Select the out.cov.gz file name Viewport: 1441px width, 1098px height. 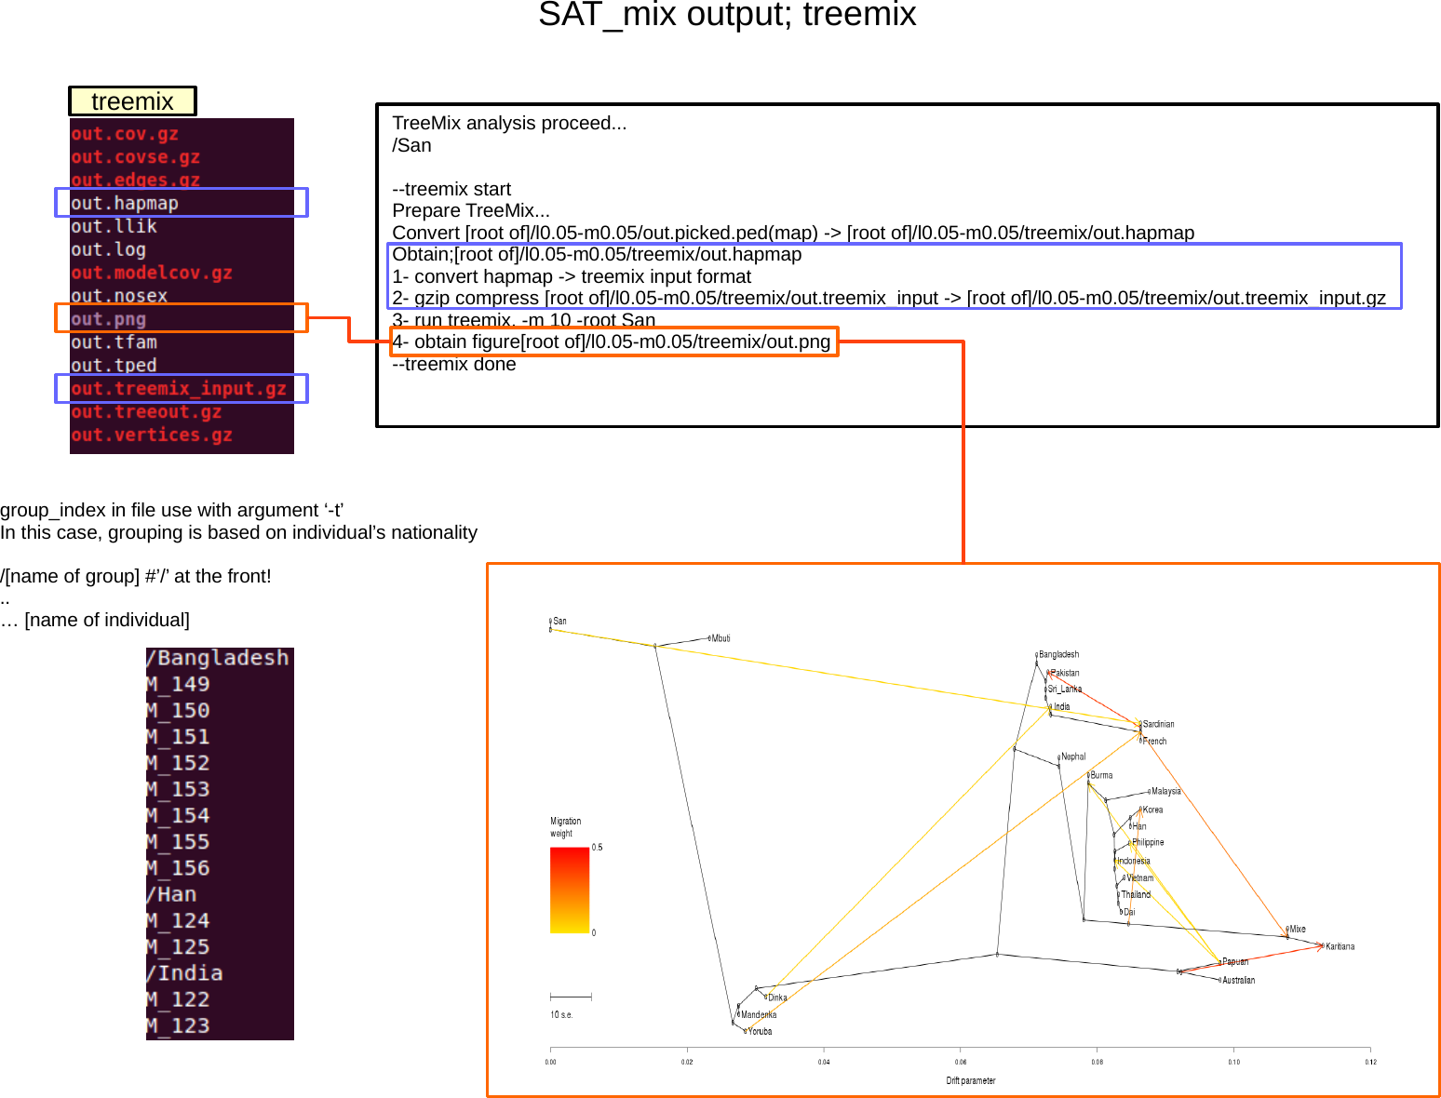pyautogui.click(x=125, y=134)
